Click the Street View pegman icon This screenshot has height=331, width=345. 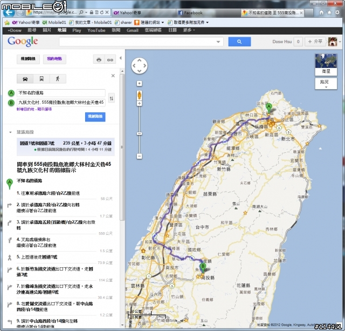click(x=139, y=96)
